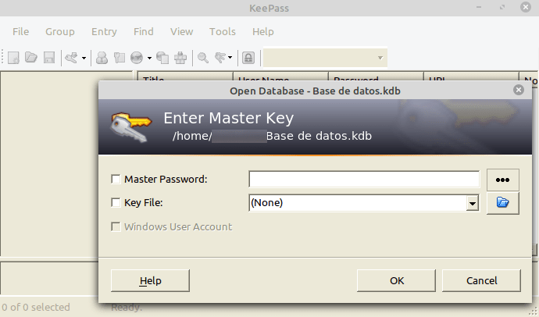539x317 pixels.
Task: Enable the Master Password checkbox
Action: [x=116, y=180]
